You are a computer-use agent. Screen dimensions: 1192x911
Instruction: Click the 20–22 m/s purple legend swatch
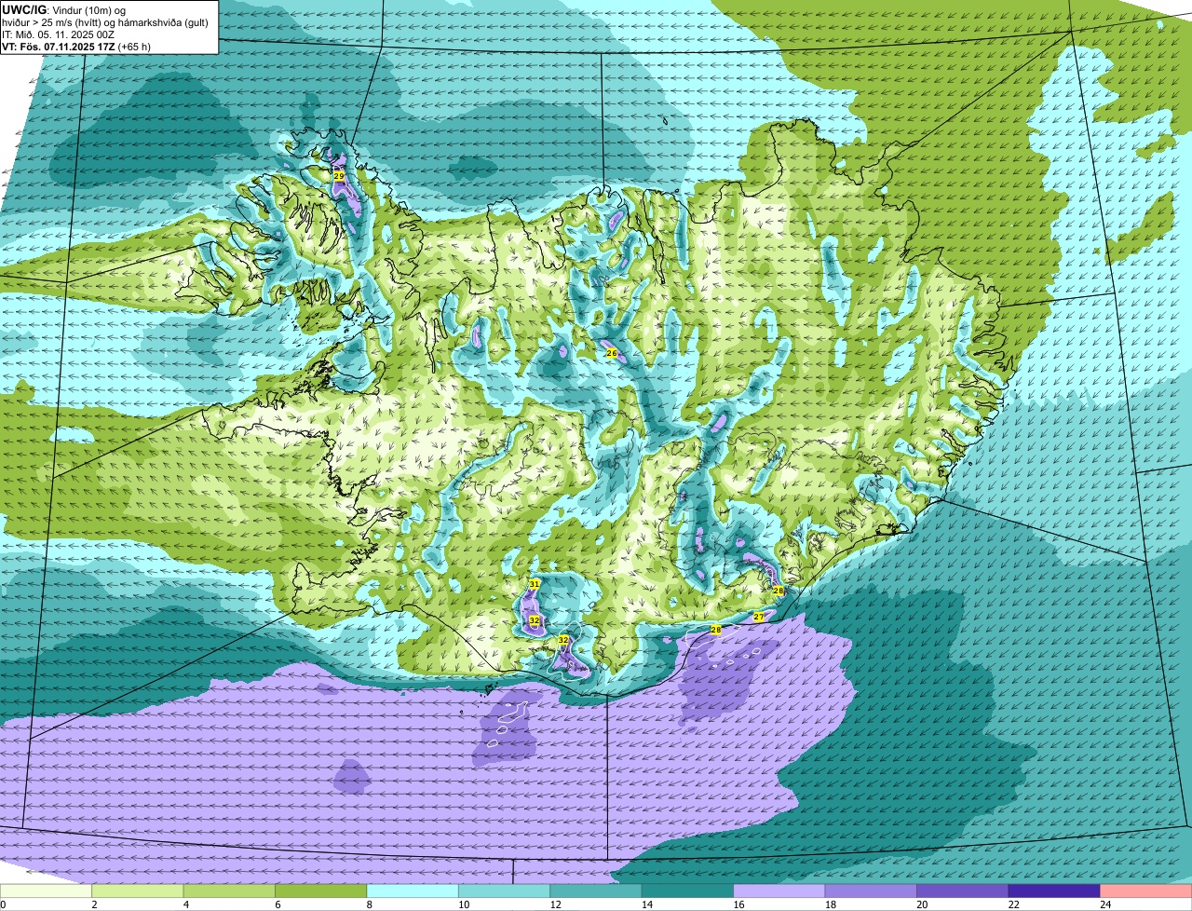click(x=963, y=891)
